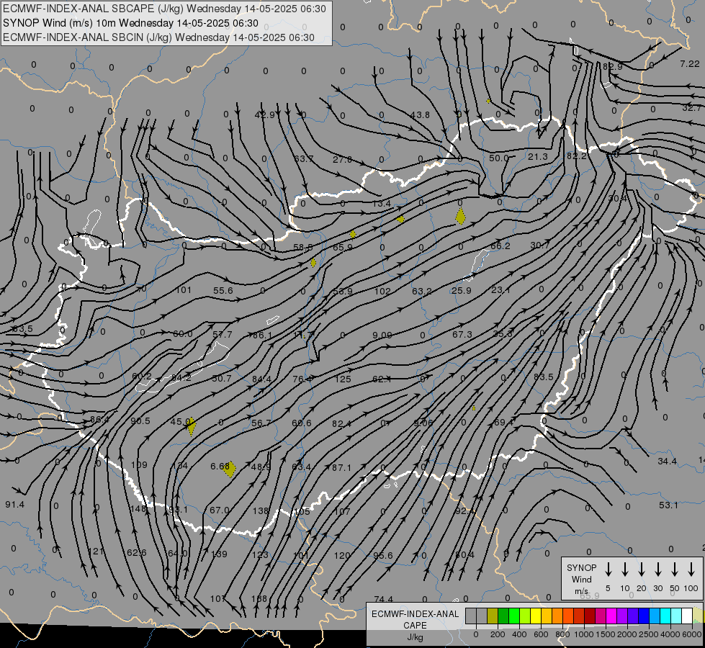The image size is (705, 648).
Task: Click the SBCIN title line in header
Action: 158,37
